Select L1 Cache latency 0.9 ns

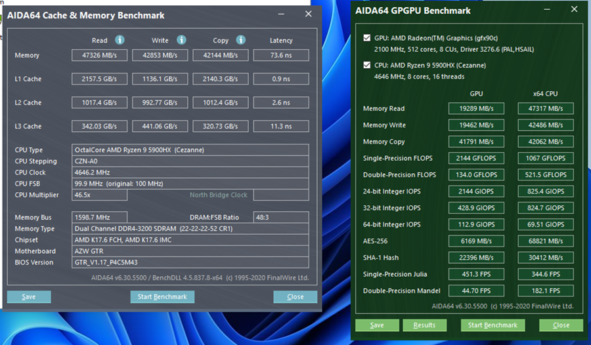[281, 79]
